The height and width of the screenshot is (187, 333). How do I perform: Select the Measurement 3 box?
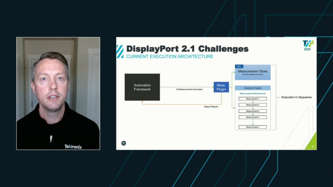coord(253,111)
